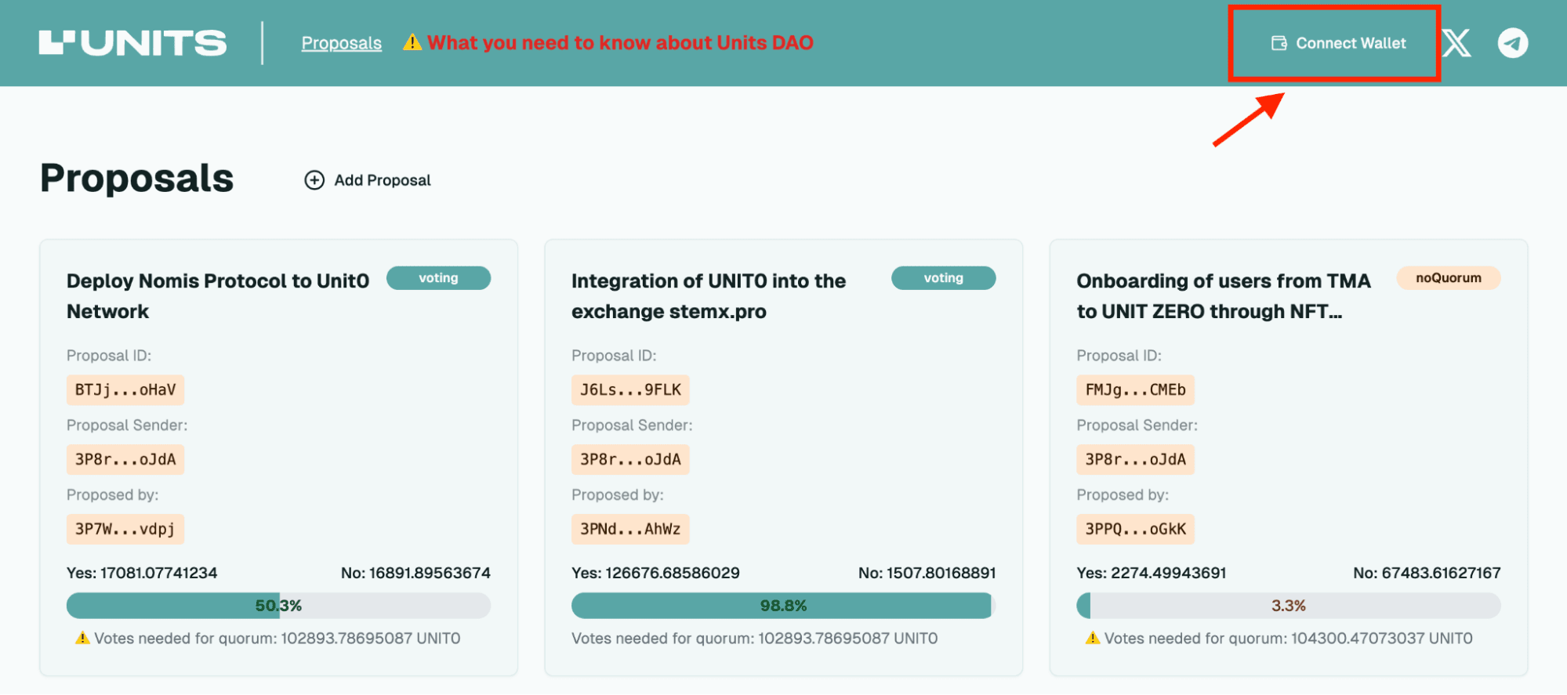Click the Proposals page heading
The image size is (1567, 695).
pyautogui.click(x=137, y=179)
